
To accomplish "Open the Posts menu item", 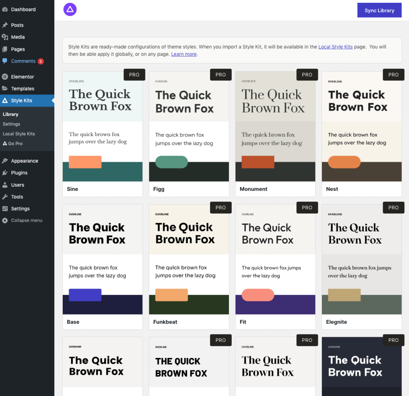I will (27, 25).
